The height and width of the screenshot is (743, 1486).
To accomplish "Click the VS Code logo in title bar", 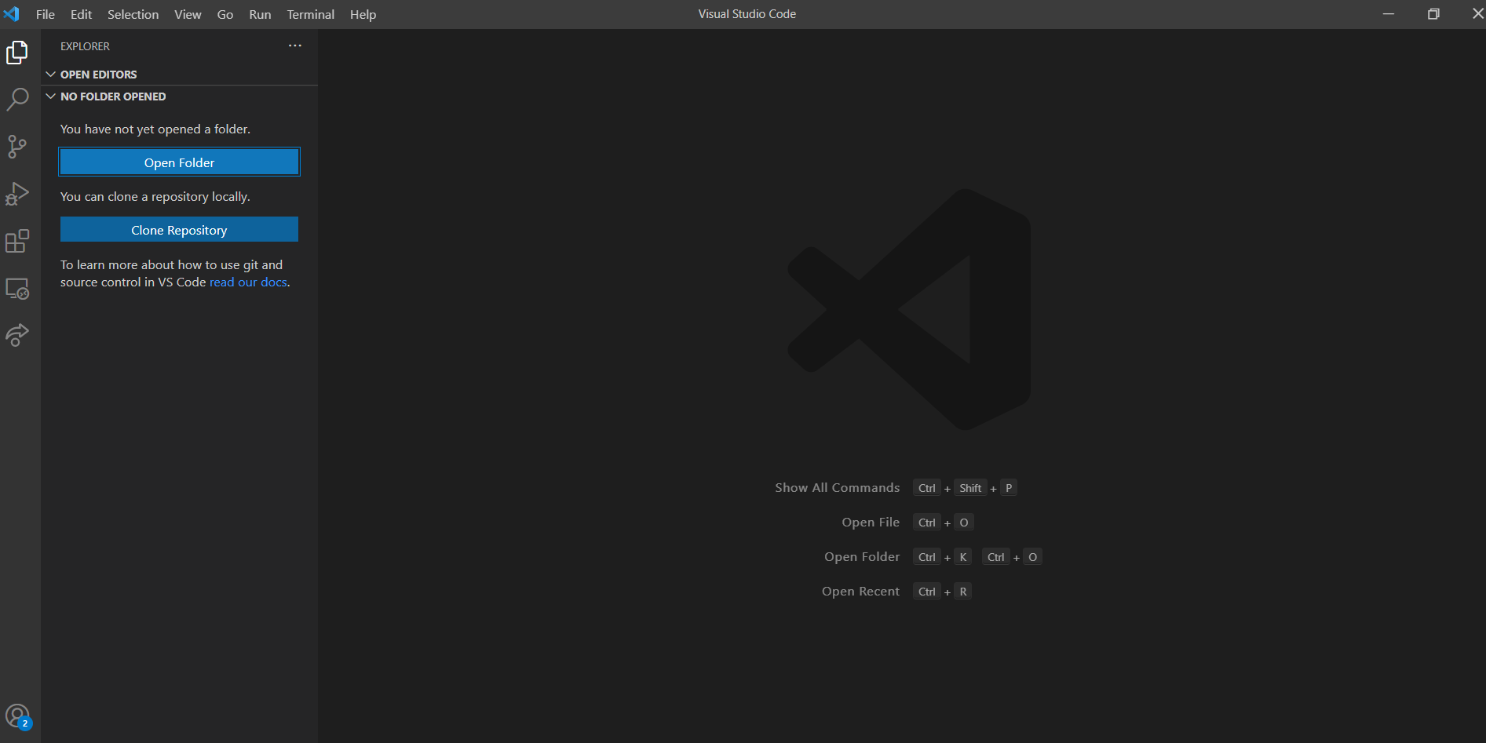I will tap(12, 14).
